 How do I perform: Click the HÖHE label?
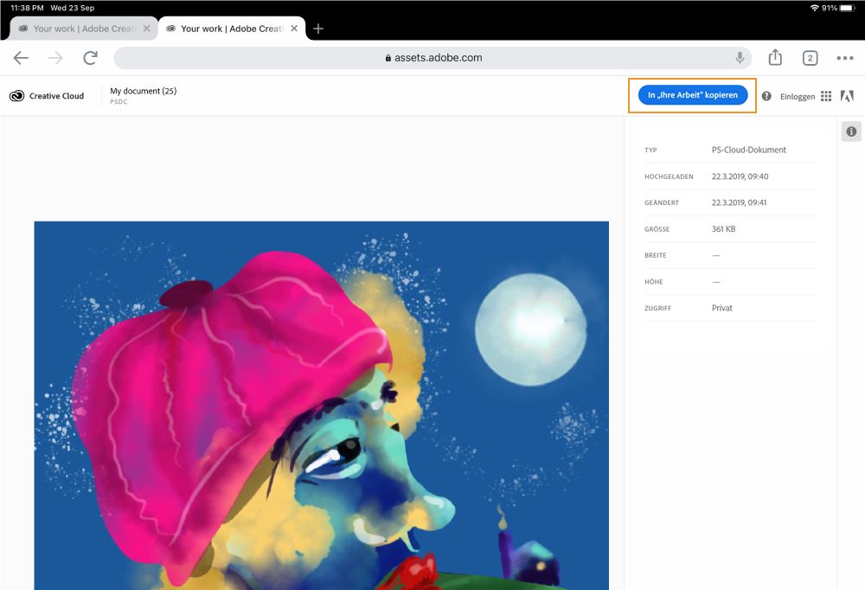pos(654,281)
